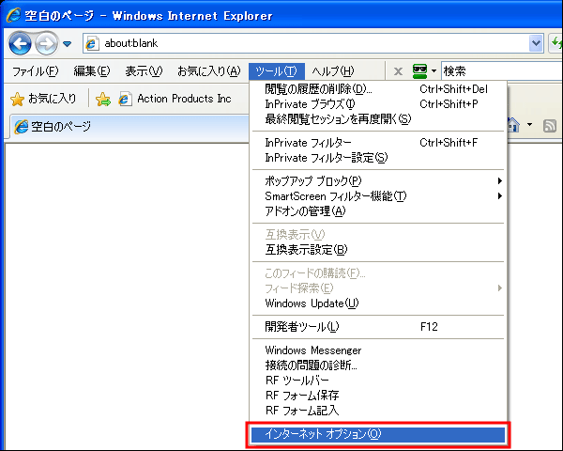Open アドオンの管理(A)

pyautogui.click(x=378, y=211)
